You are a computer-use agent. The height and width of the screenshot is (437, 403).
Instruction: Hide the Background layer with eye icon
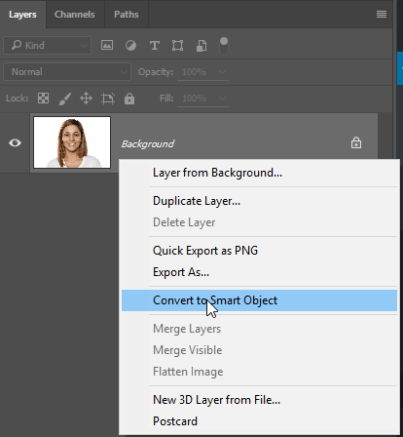[x=15, y=142]
